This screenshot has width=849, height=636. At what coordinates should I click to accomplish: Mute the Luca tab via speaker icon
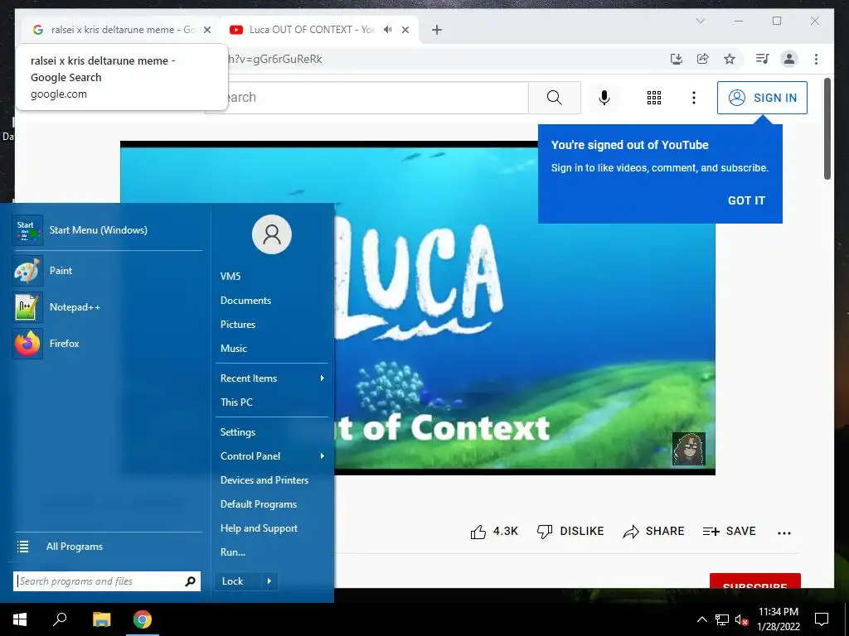point(388,30)
